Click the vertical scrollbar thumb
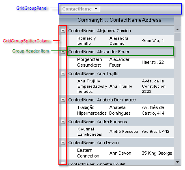185x170 pixels. [178, 37]
